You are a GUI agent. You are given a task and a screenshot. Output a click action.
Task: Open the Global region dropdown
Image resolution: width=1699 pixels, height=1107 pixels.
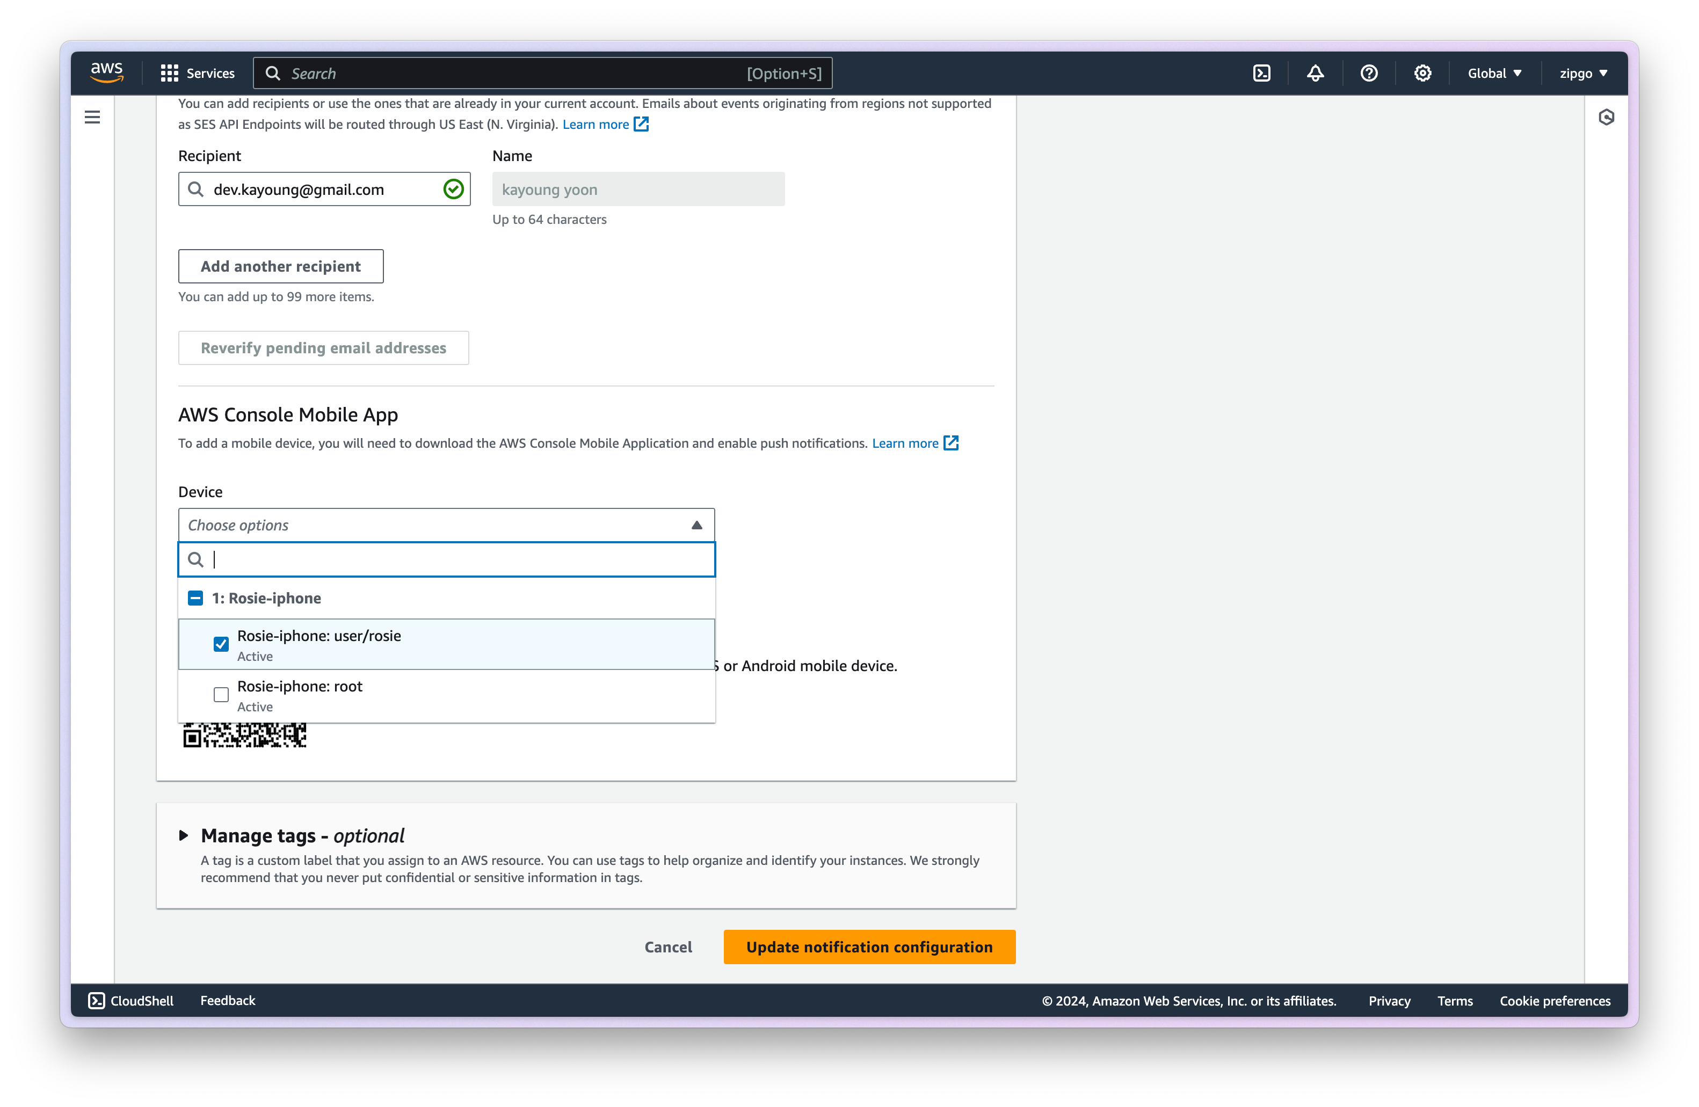click(x=1494, y=74)
